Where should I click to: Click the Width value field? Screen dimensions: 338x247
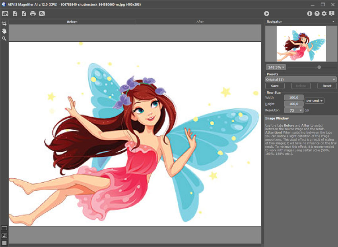coord(293,98)
